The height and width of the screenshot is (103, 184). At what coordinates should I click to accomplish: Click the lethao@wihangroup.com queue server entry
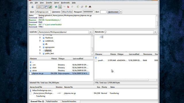tap(43, 90)
